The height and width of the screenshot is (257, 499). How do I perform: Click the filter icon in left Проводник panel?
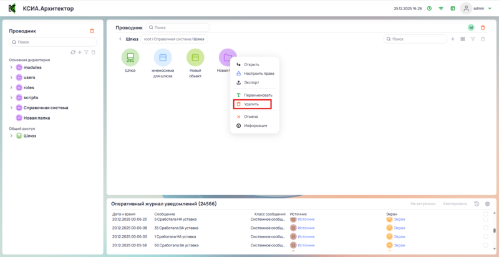coord(87,52)
